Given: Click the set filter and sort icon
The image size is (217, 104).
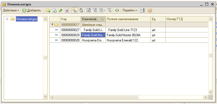Looking at the screenshot, I should point(89,10).
